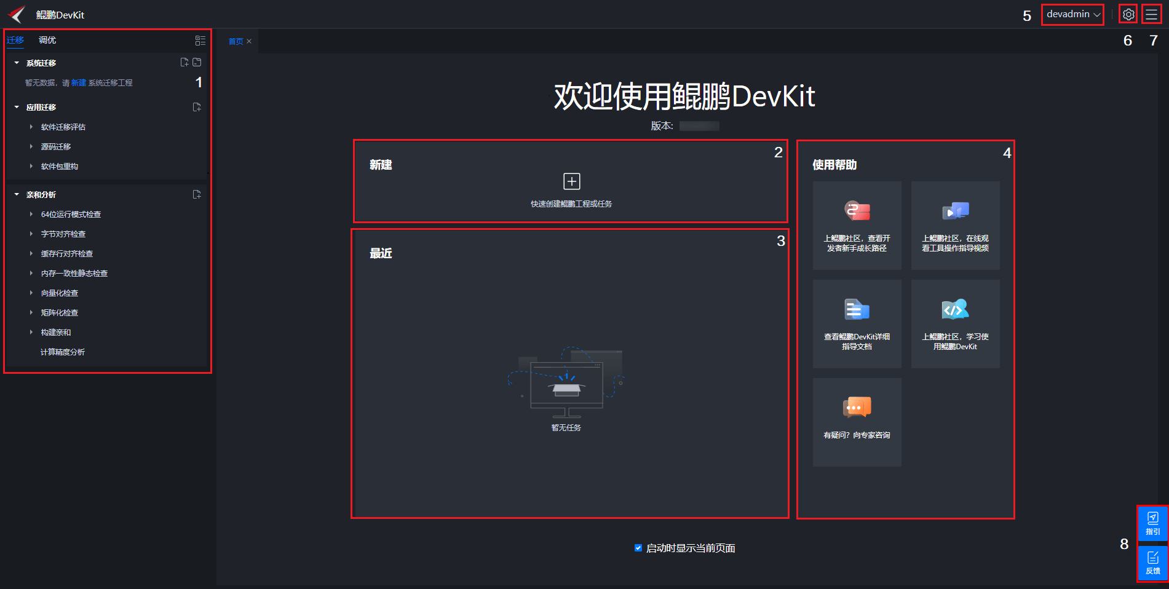The height and width of the screenshot is (589, 1169).
Task: Open 在线观看工具操作指导视频 help card
Action: pyautogui.click(x=956, y=226)
